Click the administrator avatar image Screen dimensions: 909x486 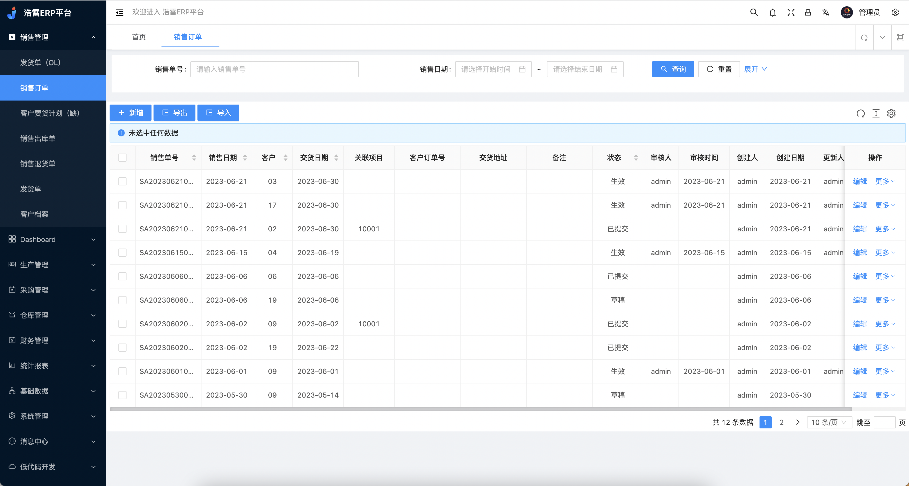click(x=847, y=12)
